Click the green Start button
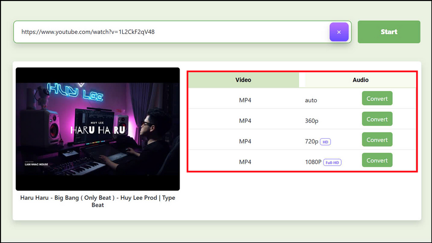This screenshot has width=432, height=243. 389,32
